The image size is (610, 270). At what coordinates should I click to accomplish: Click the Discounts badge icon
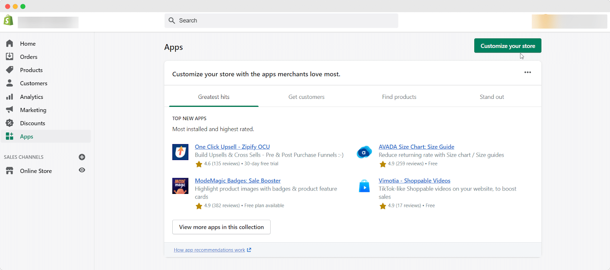click(x=10, y=123)
